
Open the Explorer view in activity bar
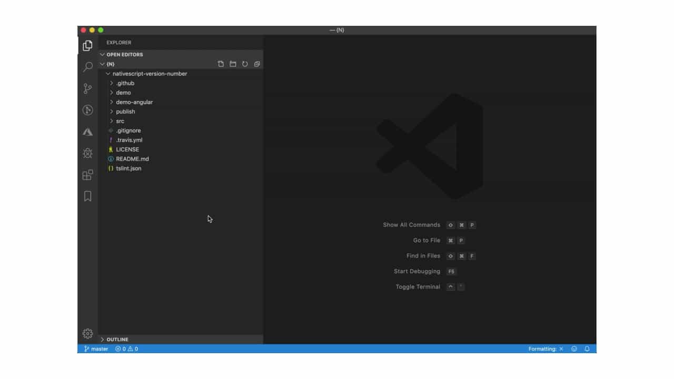pos(87,45)
